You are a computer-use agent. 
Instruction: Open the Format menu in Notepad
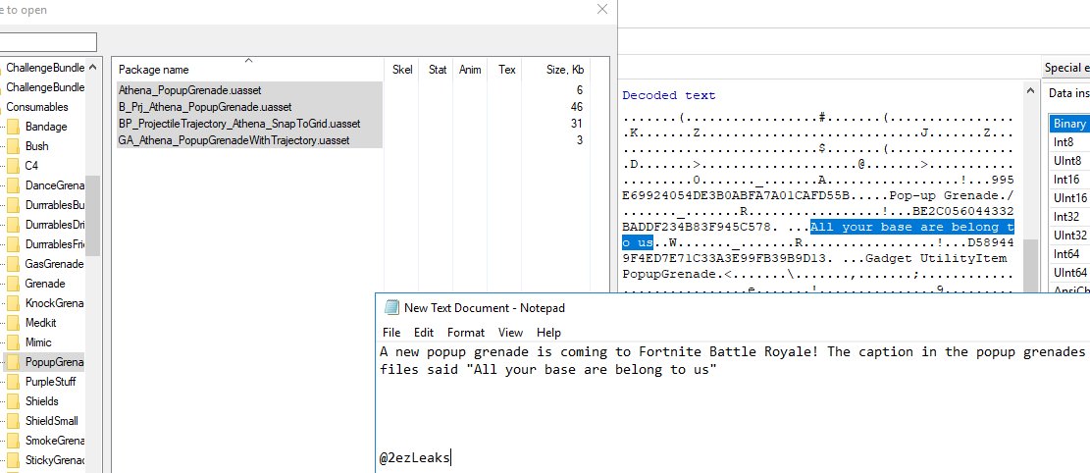point(466,333)
